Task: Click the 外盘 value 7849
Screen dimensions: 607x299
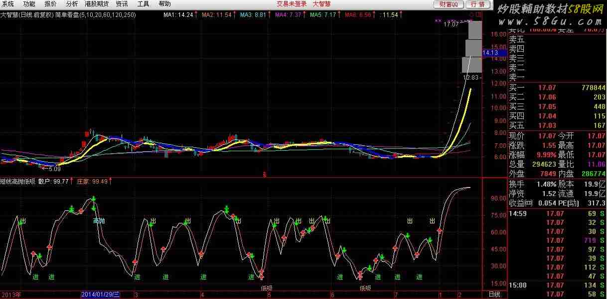Action: 547,174
